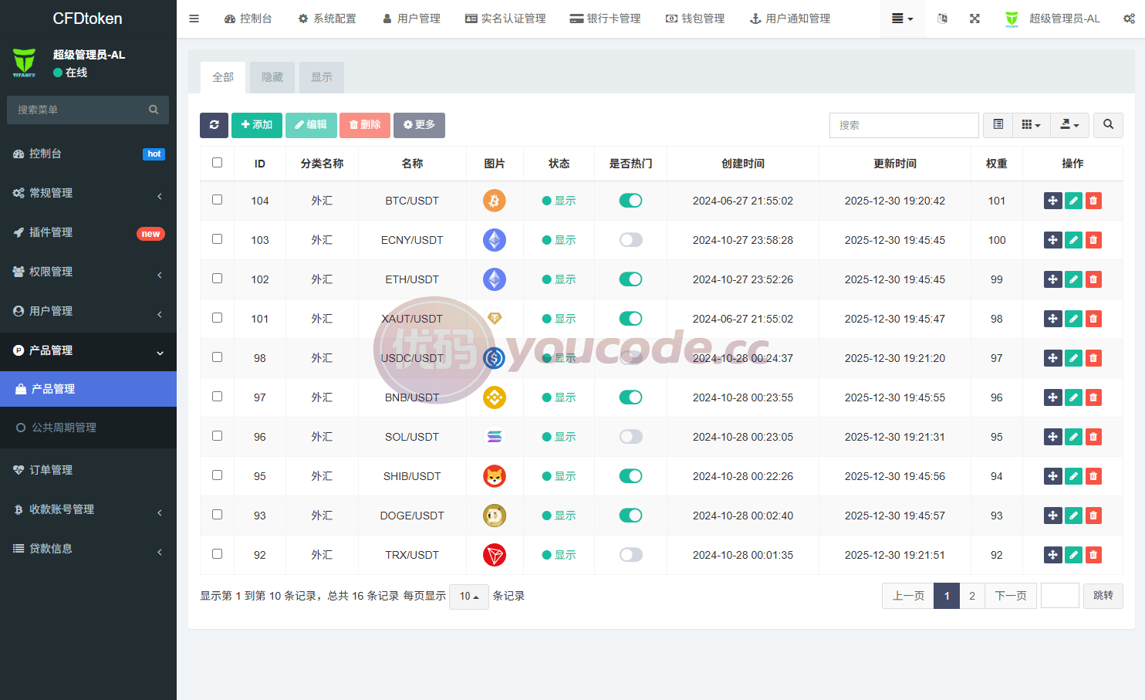Switch to the 显示 tab
Screen dimensions: 1145x700
322,77
